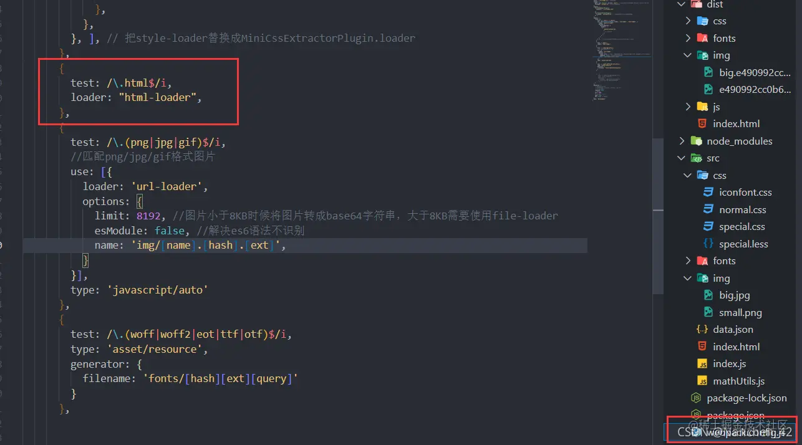Click the node_modules folder icon
802x445 pixels.
coord(695,141)
